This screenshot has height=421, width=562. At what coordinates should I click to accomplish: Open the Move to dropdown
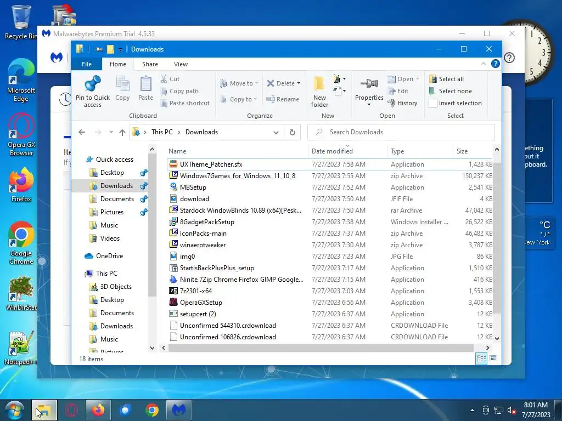click(239, 83)
